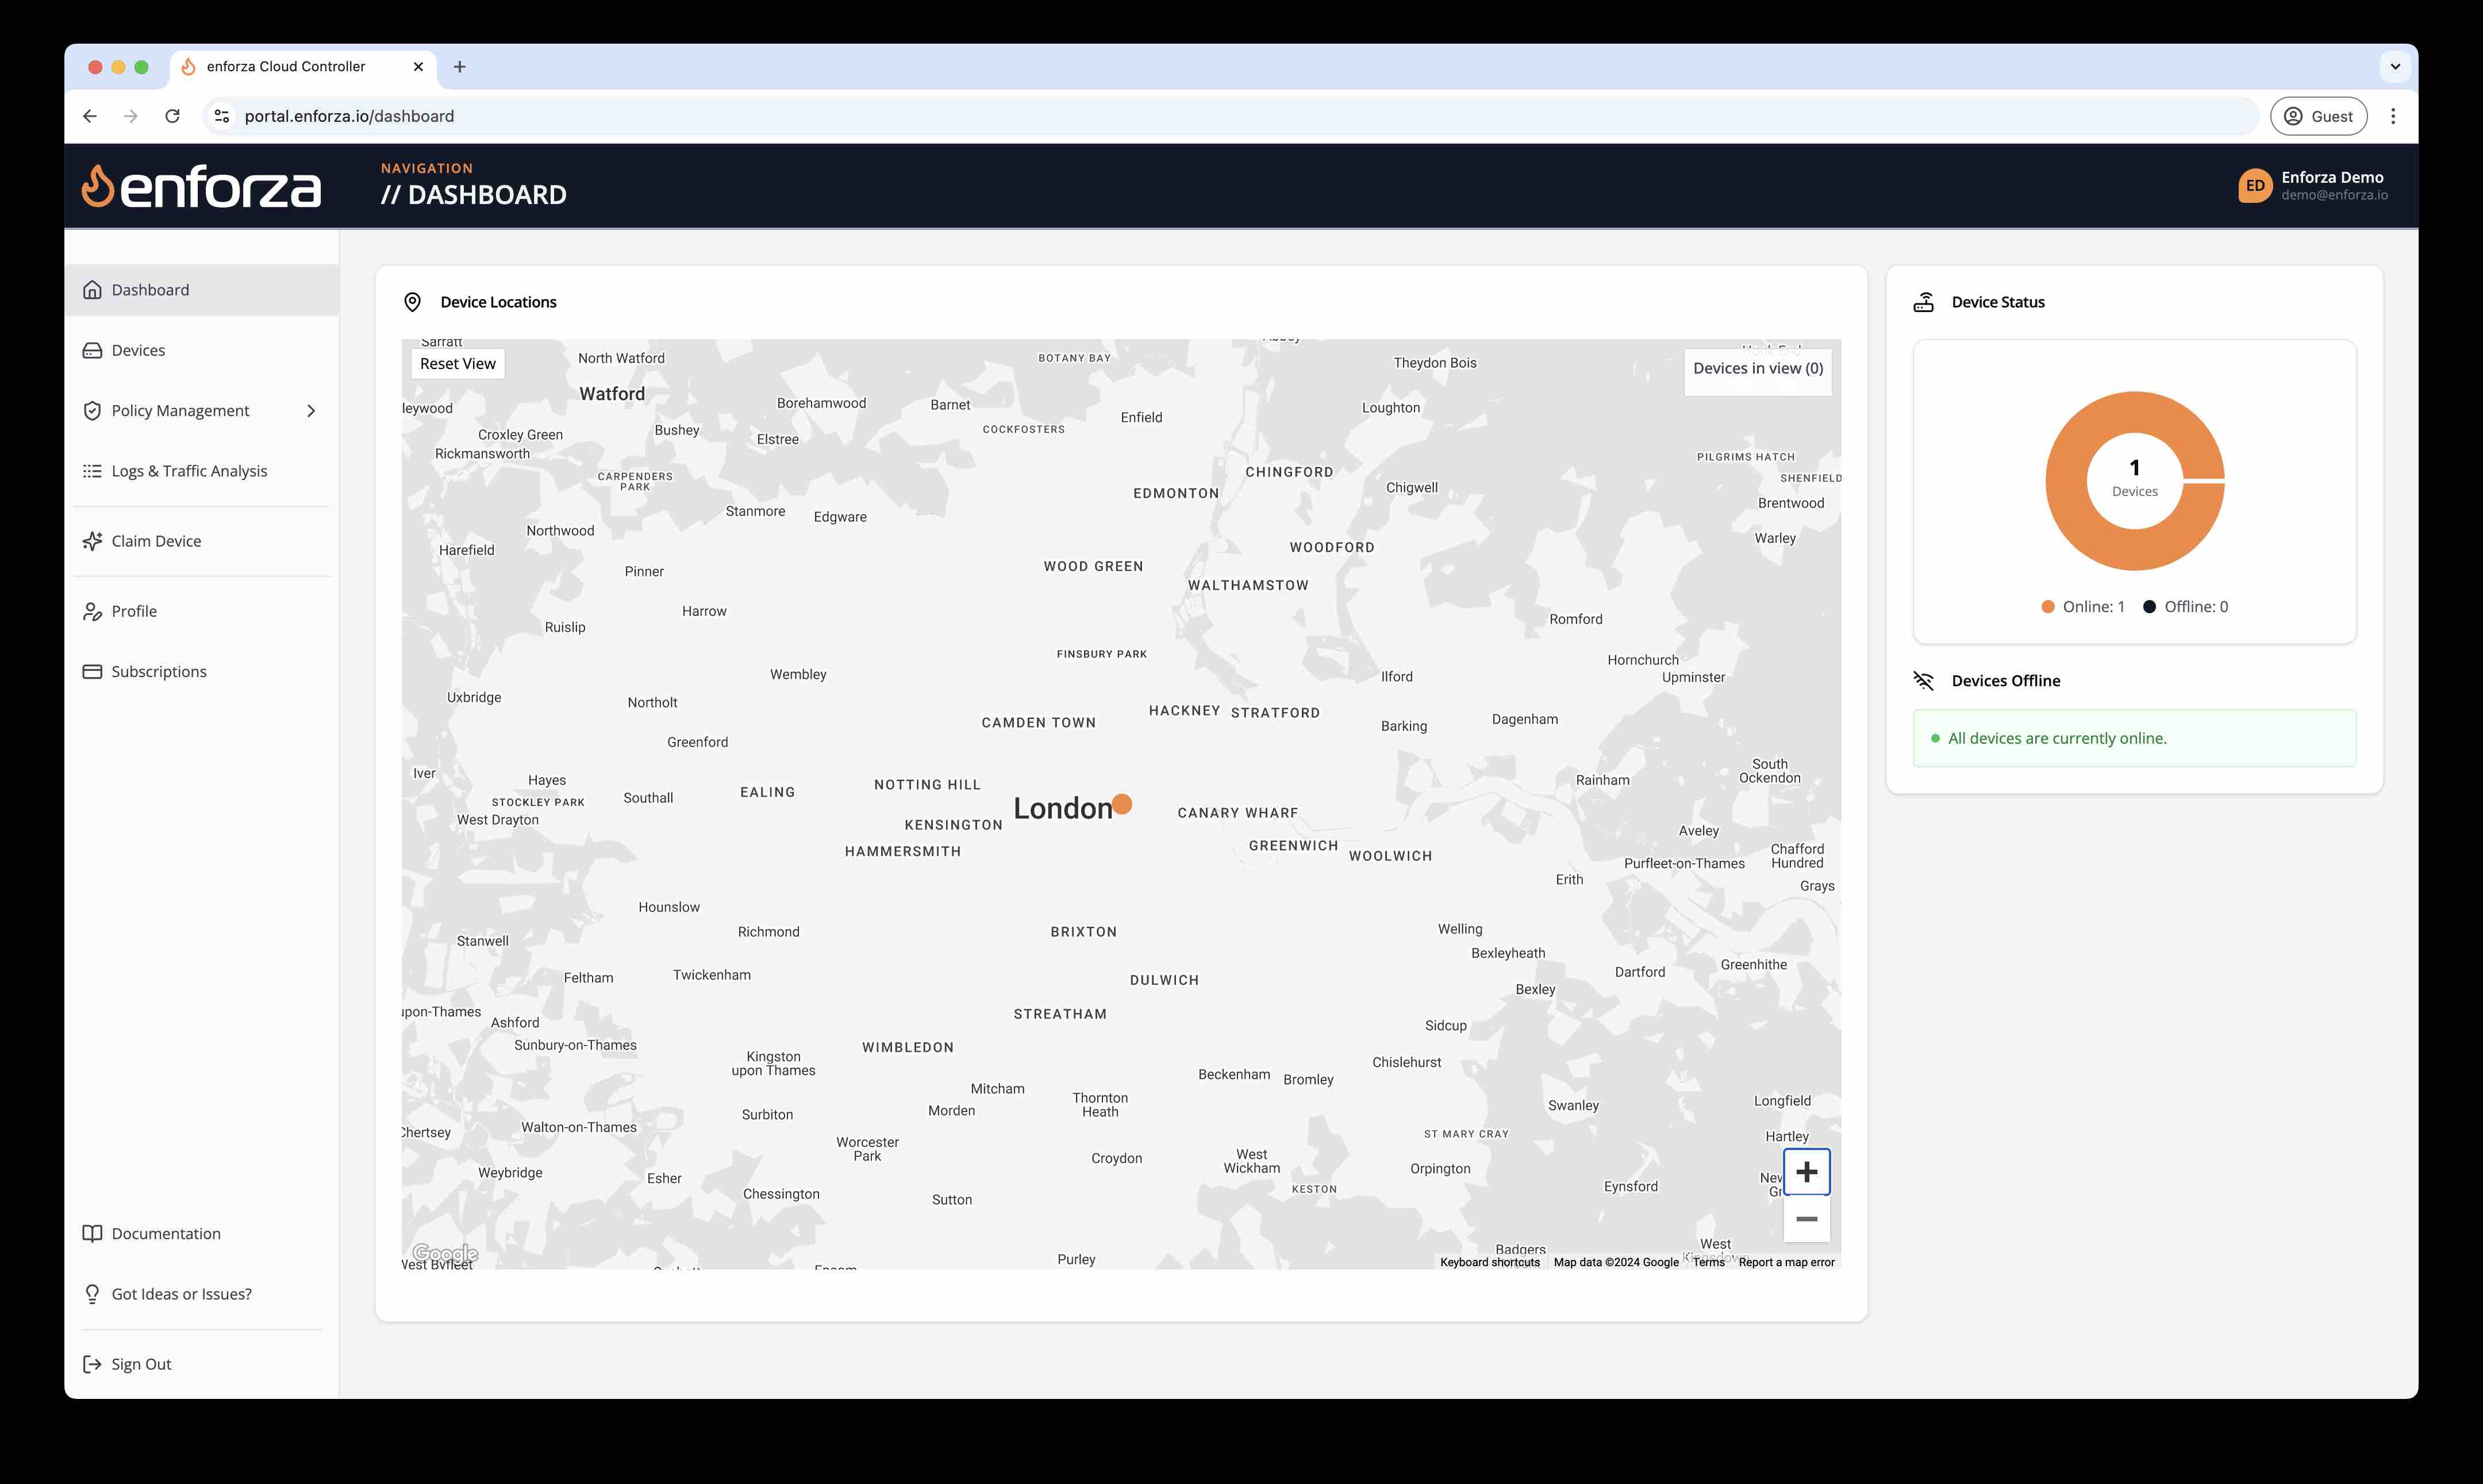Image resolution: width=2483 pixels, height=1484 pixels.
Task: Click the Online: 1 orange legend swatch
Action: coord(2048,607)
